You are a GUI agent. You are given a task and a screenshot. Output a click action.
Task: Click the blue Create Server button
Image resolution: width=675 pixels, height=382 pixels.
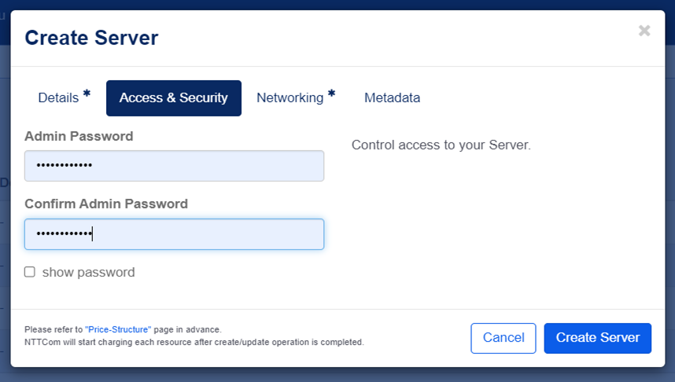[x=597, y=338]
